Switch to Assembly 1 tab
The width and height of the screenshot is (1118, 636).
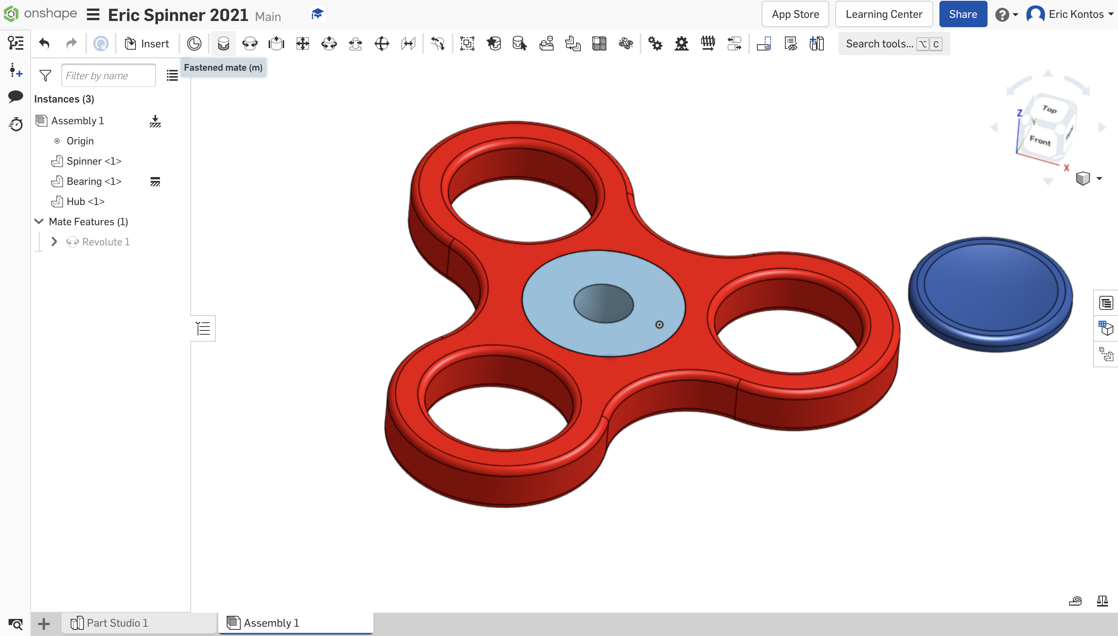(271, 623)
